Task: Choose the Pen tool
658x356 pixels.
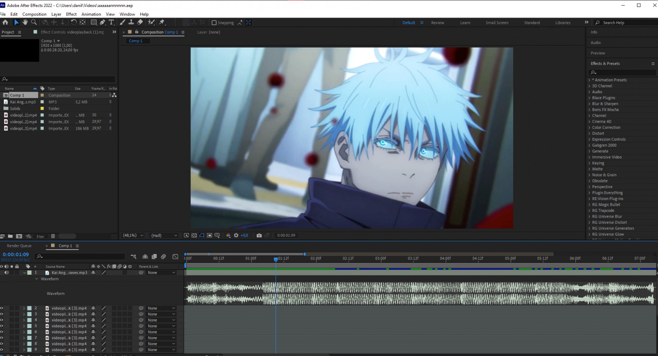Action: [102, 22]
